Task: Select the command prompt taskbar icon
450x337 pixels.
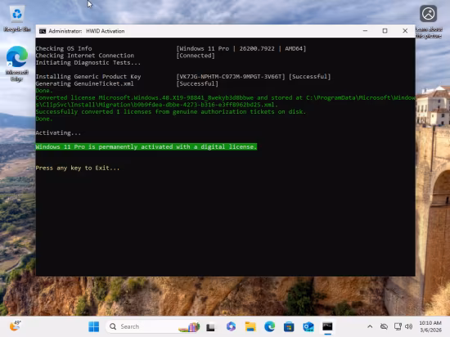Action: click(327, 326)
